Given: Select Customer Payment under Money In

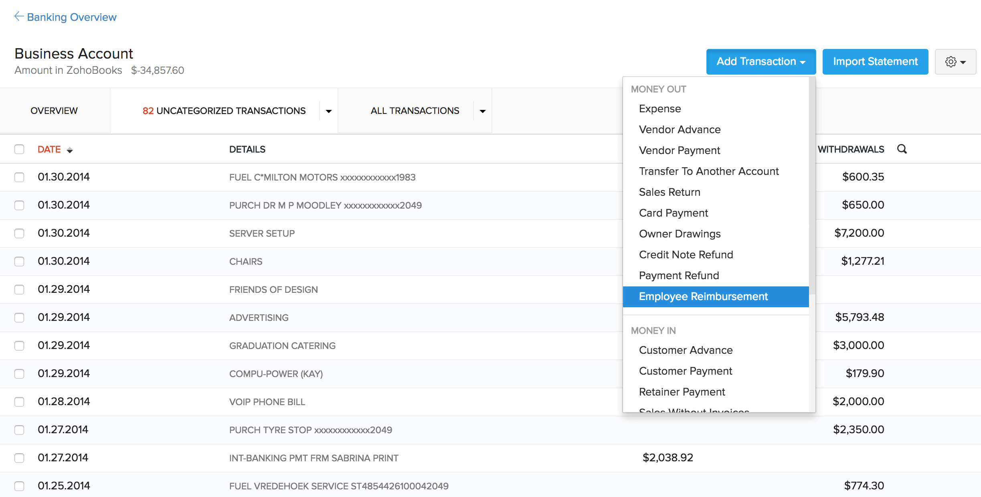Looking at the screenshot, I should [686, 371].
